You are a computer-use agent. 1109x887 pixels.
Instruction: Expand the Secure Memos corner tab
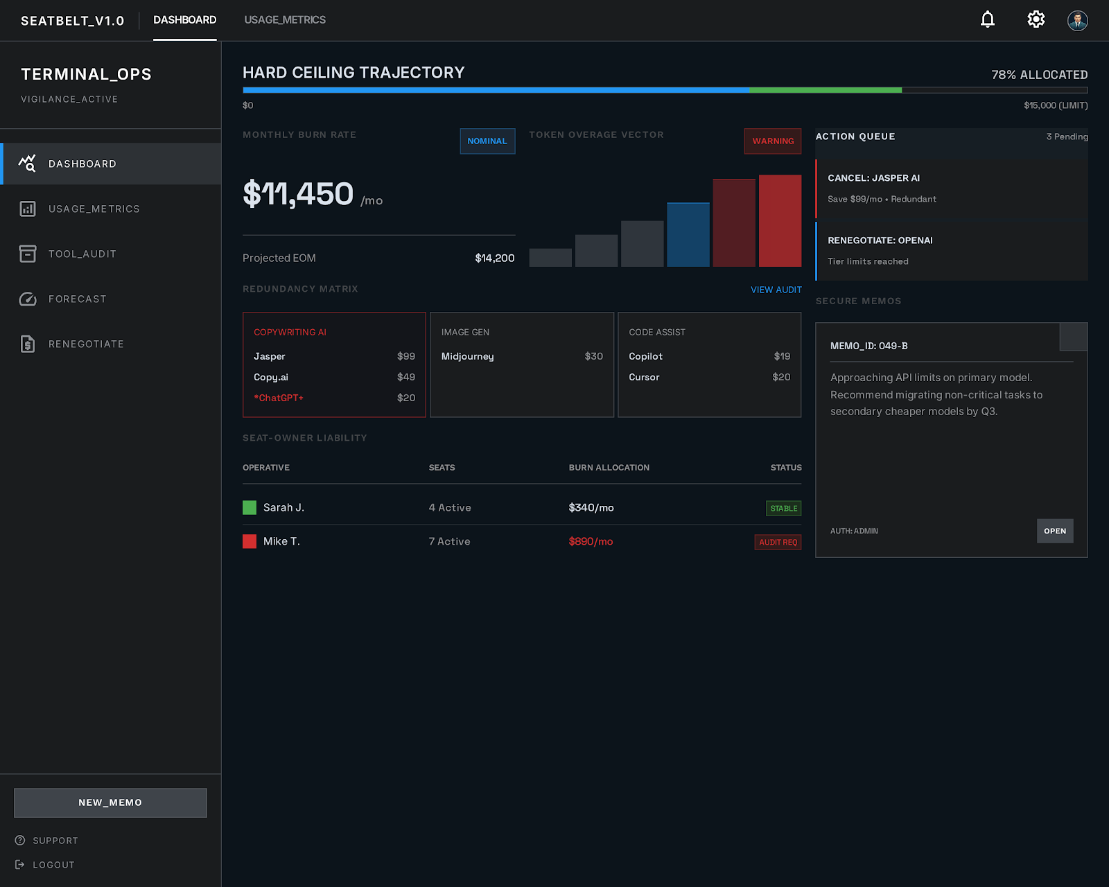coord(1073,337)
